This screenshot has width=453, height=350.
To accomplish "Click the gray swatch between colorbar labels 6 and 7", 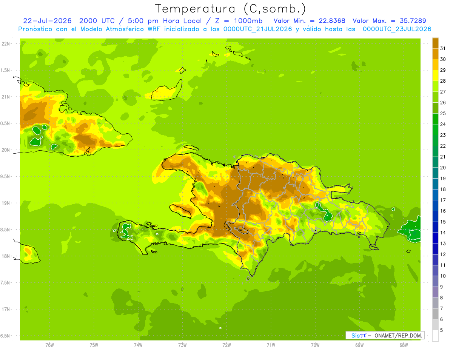I will pyautogui.click(x=435, y=314).
